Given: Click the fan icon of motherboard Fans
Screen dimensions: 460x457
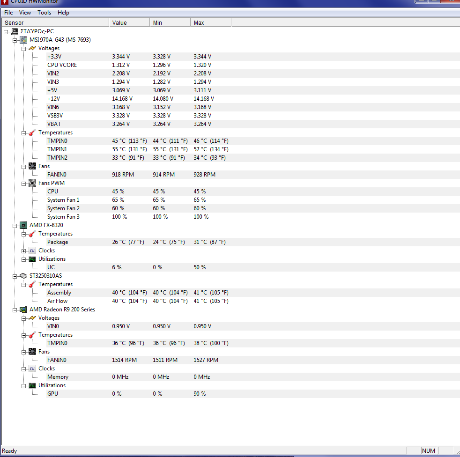Looking at the screenshot, I should point(32,166).
